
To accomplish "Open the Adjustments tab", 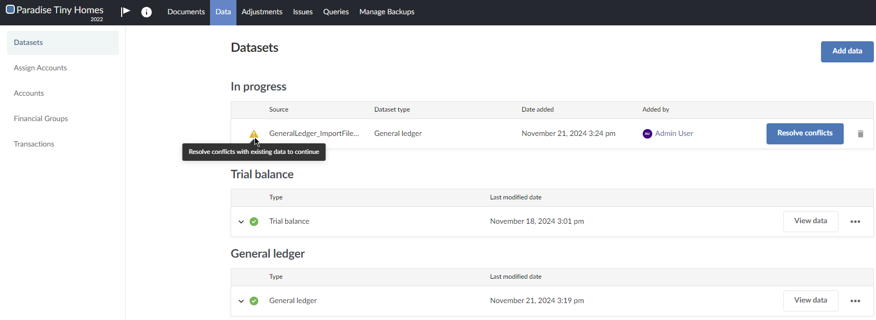I will 262,12.
